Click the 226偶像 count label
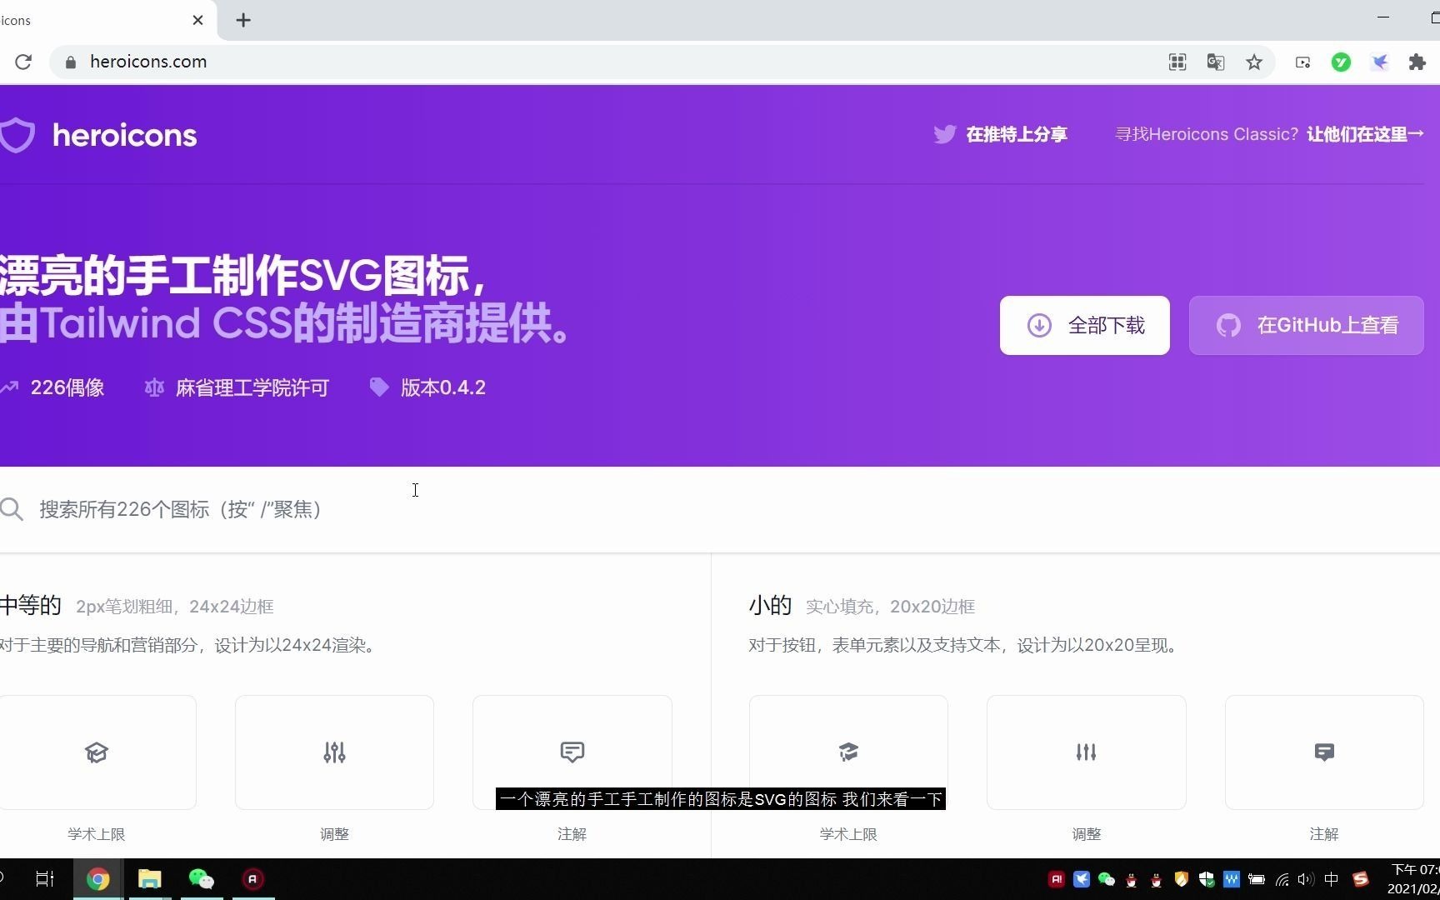Image resolution: width=1440 pixels, height=900 pixels. point(67,387)
